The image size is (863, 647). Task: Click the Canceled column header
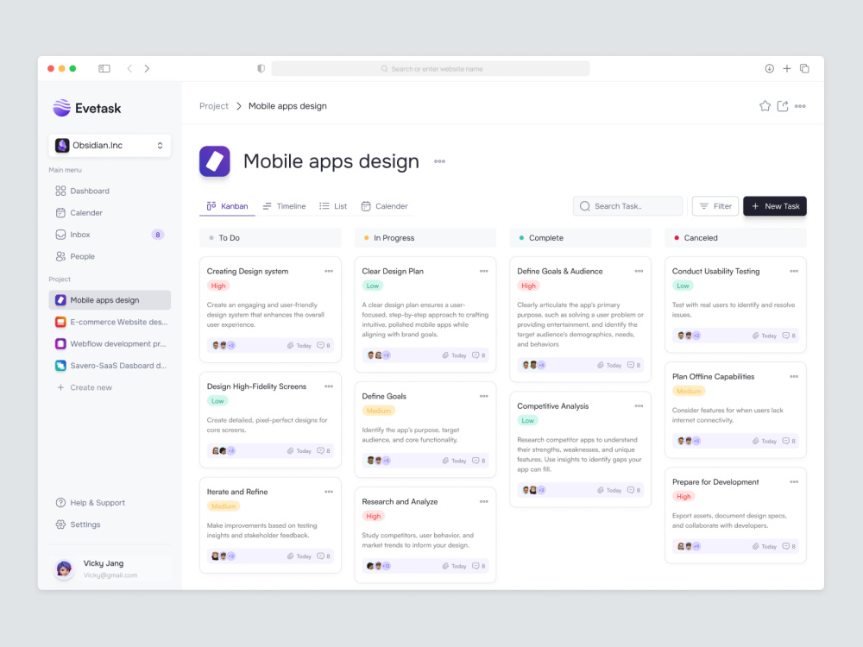click(736, 238)
